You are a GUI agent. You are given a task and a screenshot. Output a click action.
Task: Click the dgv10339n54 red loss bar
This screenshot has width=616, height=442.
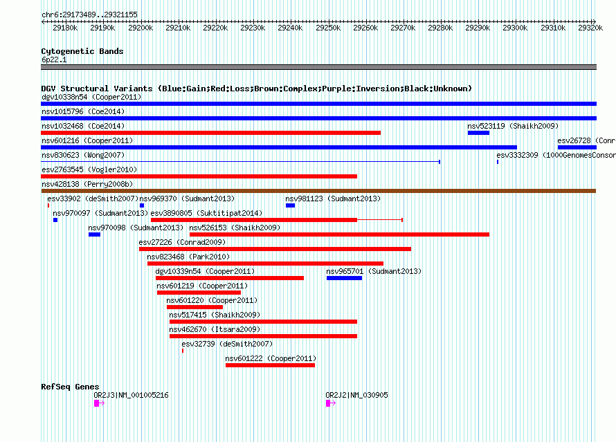point(230,278)
